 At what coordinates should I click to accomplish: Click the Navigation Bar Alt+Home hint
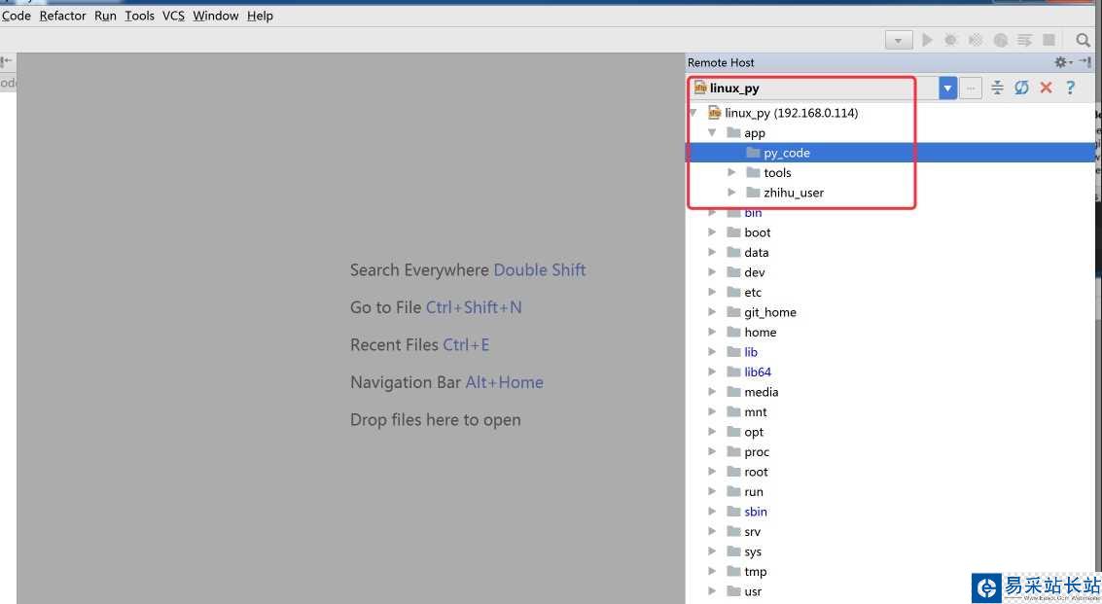point(446,382)
